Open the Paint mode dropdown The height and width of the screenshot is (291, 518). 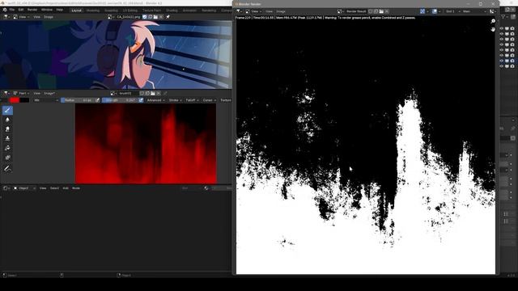tap(22, 94)
